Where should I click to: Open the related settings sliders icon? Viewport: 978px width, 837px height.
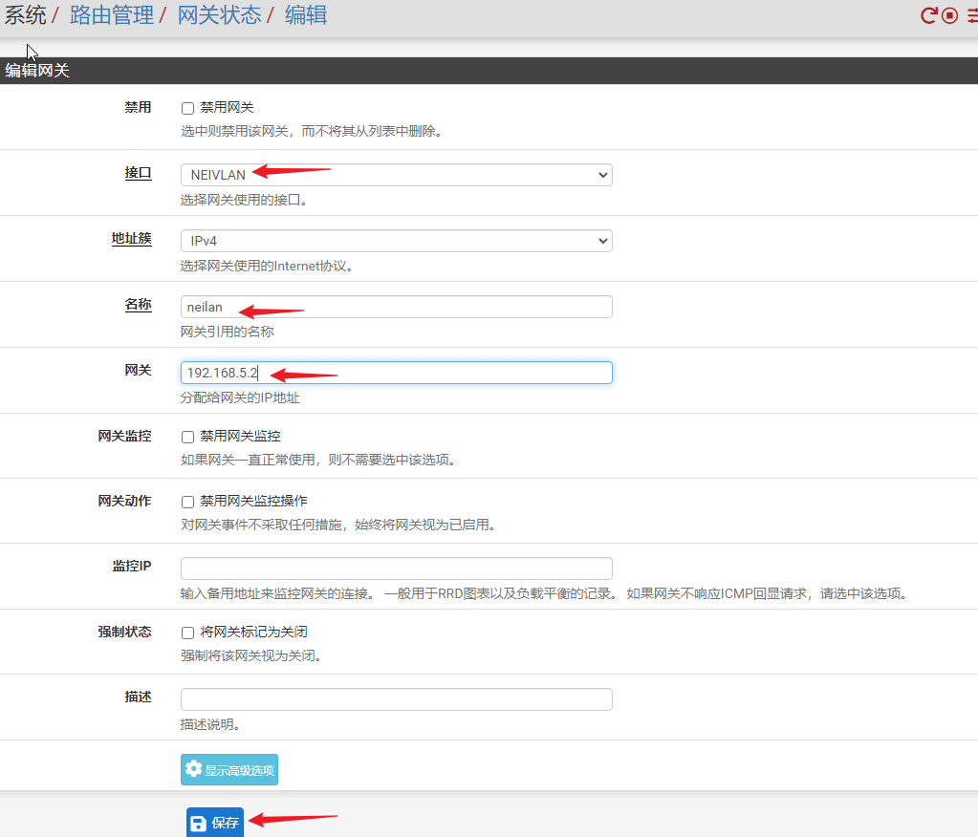click(x=969, y=15)
